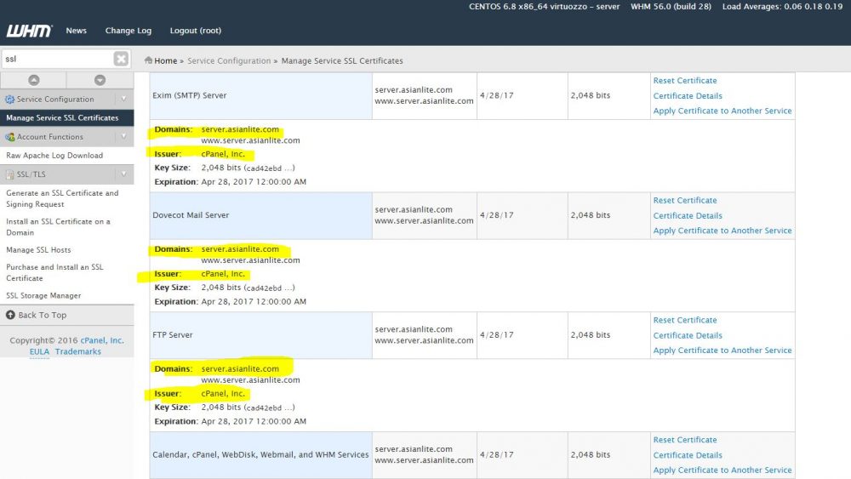The height and width of the screenshot is (479, 851).
Task: Click the Back To Top arrow icon
Action: click(x=10, y=315)
